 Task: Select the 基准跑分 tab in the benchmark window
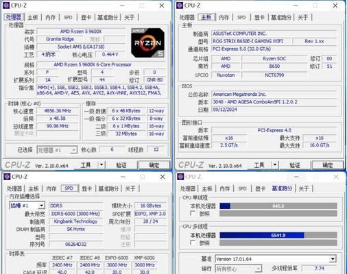coord(282,188)
